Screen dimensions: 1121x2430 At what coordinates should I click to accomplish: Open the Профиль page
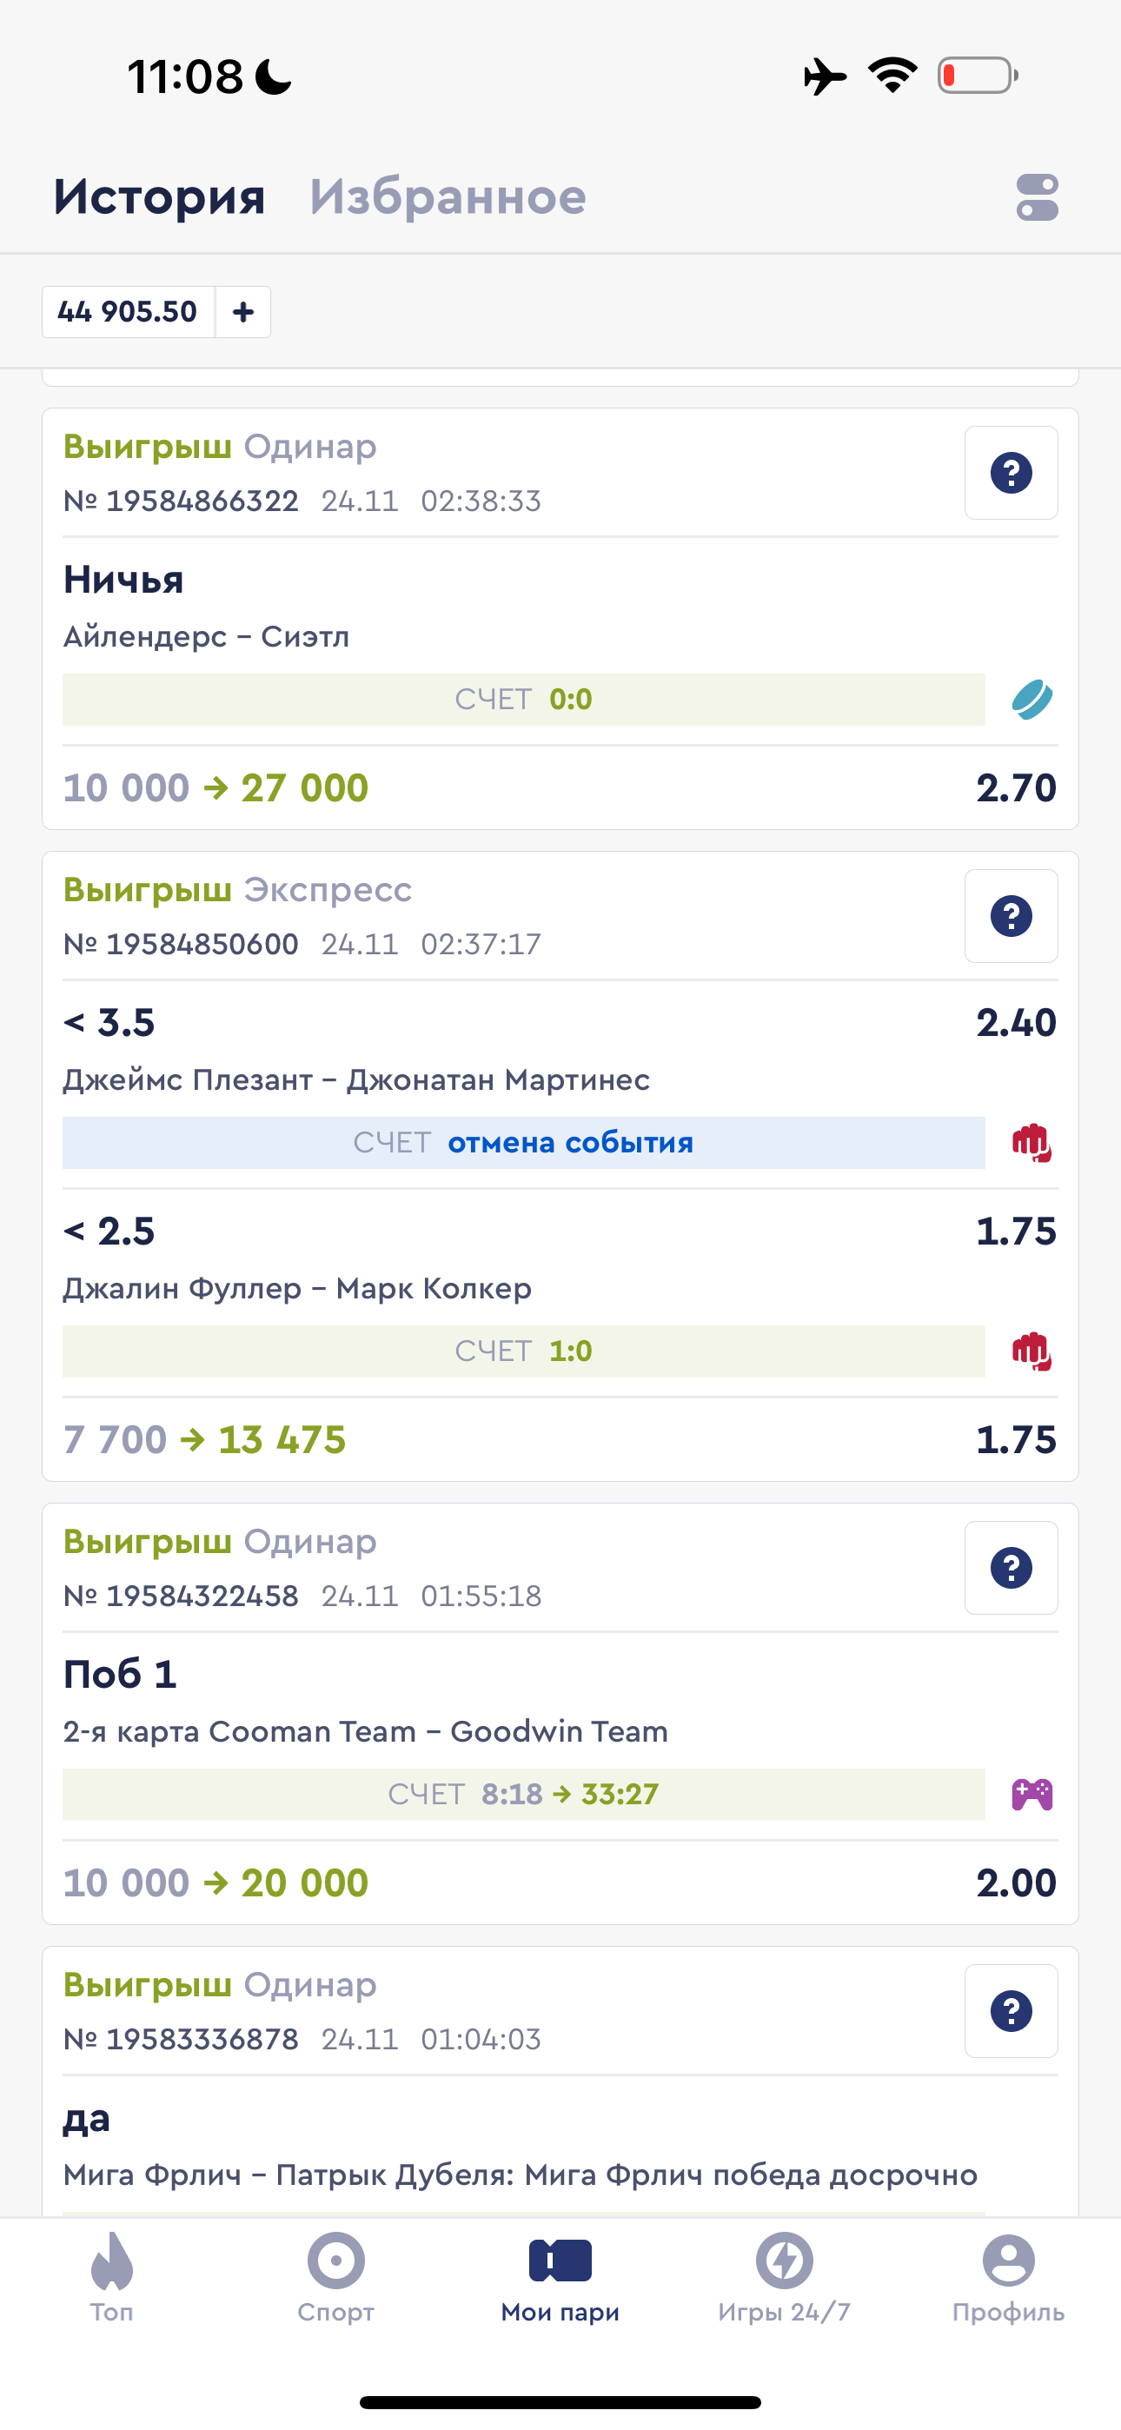click(1008, 2277)
